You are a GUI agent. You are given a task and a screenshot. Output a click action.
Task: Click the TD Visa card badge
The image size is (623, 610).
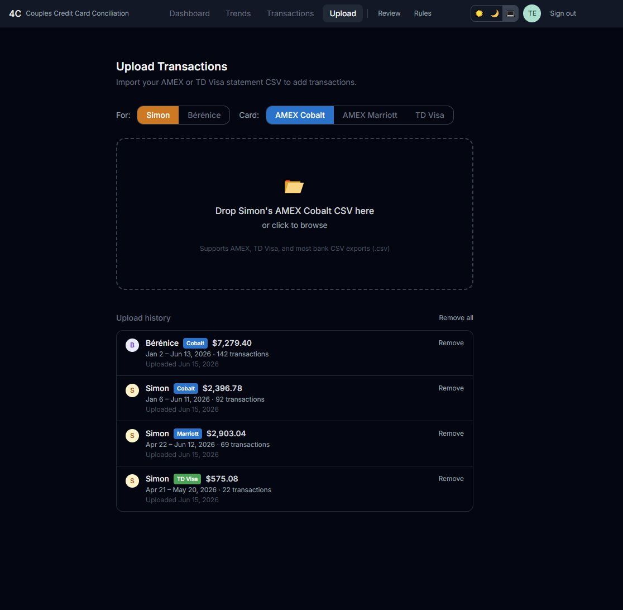(x=187, y=479)
